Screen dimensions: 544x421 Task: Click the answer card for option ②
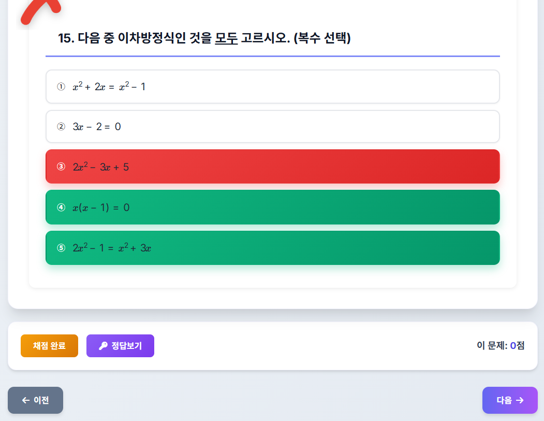[272, 126]
